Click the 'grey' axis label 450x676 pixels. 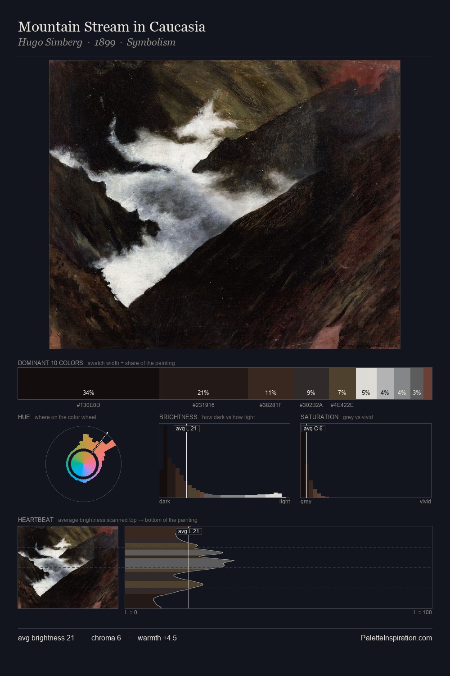click(306, 502)
